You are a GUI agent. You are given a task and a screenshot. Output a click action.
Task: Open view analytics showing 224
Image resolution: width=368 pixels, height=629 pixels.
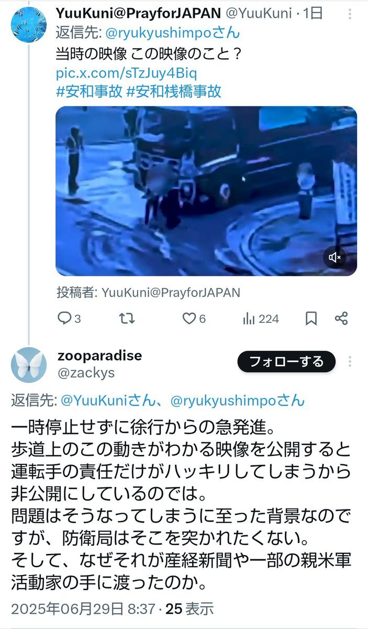[x=261, y=318]
